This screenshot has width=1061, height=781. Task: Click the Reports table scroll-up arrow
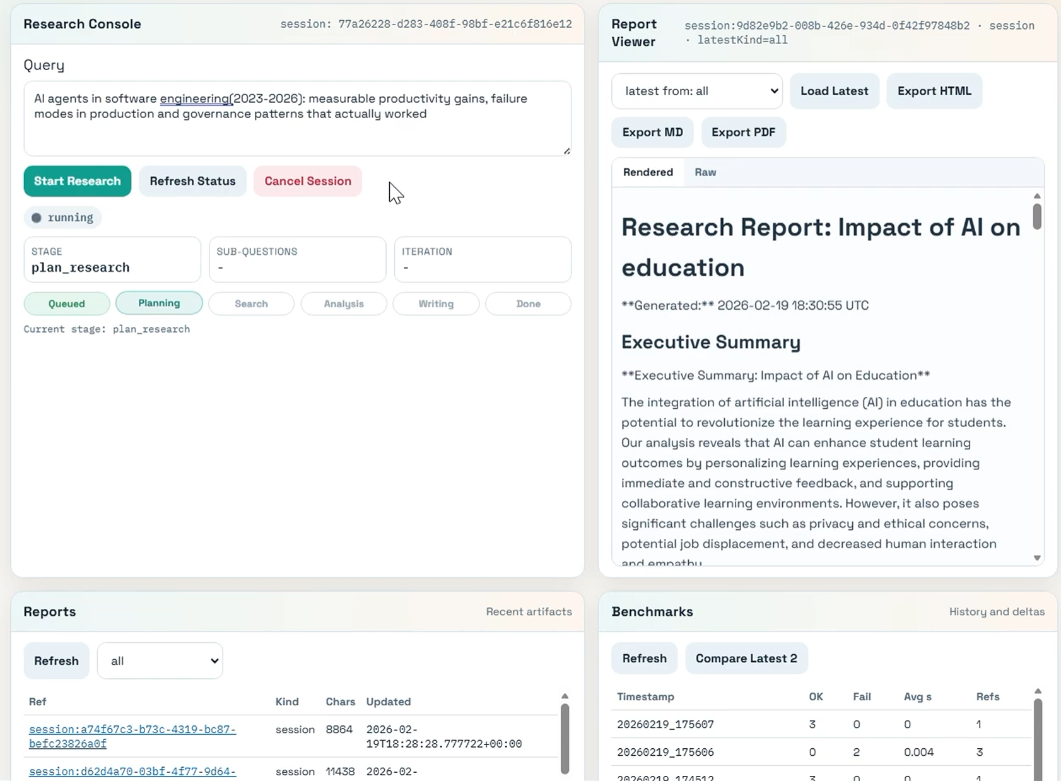[565, 696]
